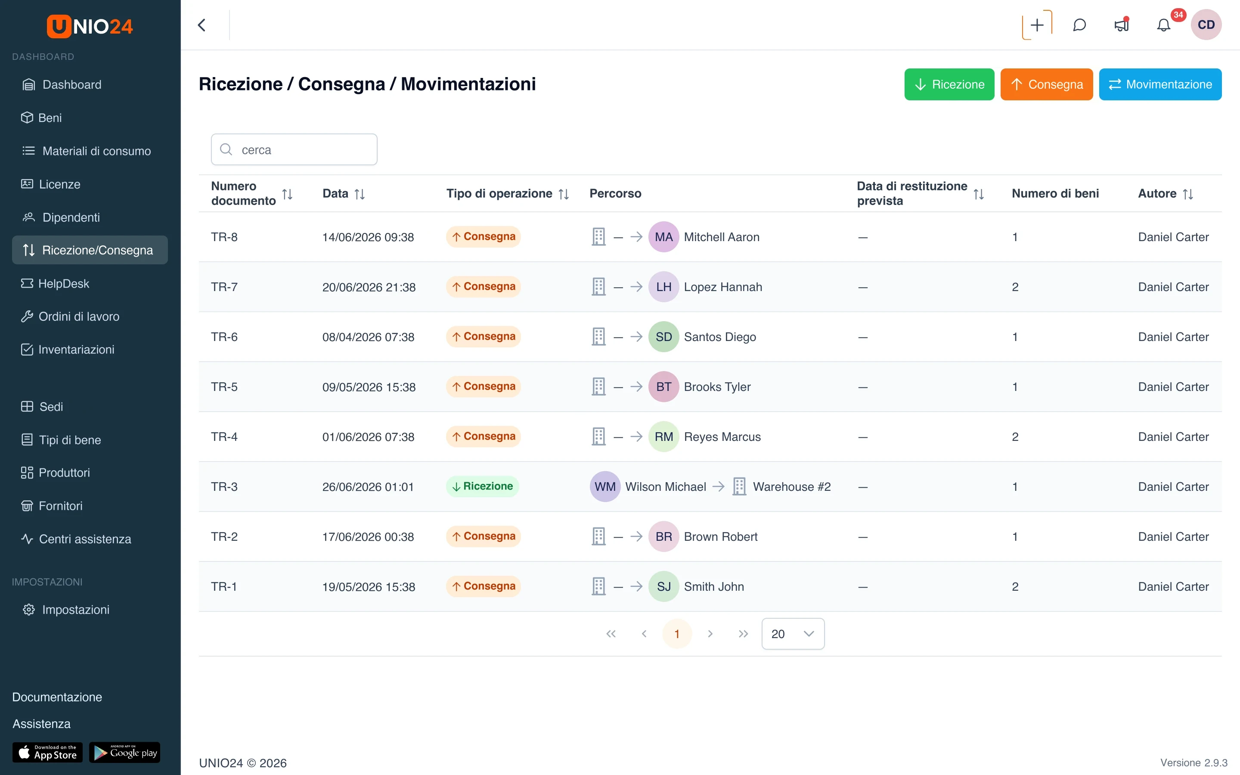1240x775 pixels.
Task: Open Licenze in the sidebar
Action: [90, 184]
